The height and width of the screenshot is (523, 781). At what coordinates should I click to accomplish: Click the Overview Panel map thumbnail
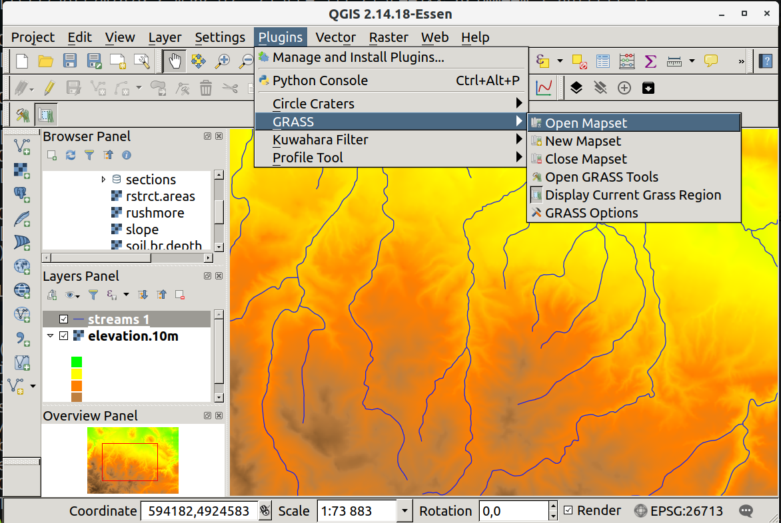point(133,460)
